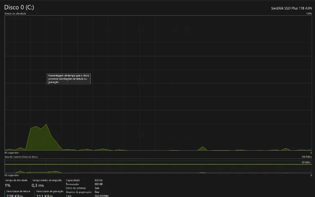Screen dimensions: 315x197
Task: Click the Disco do sistema Sim value
Action: (x=97, y=188)
